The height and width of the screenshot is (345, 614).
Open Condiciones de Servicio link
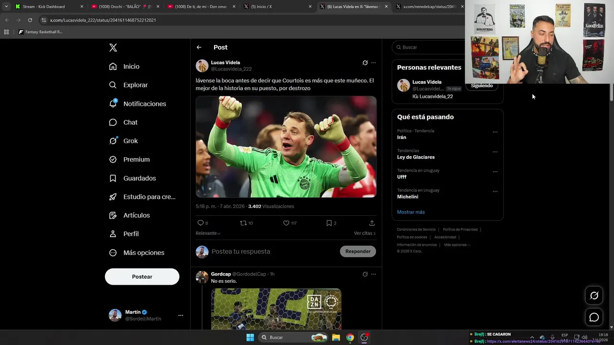416,230
